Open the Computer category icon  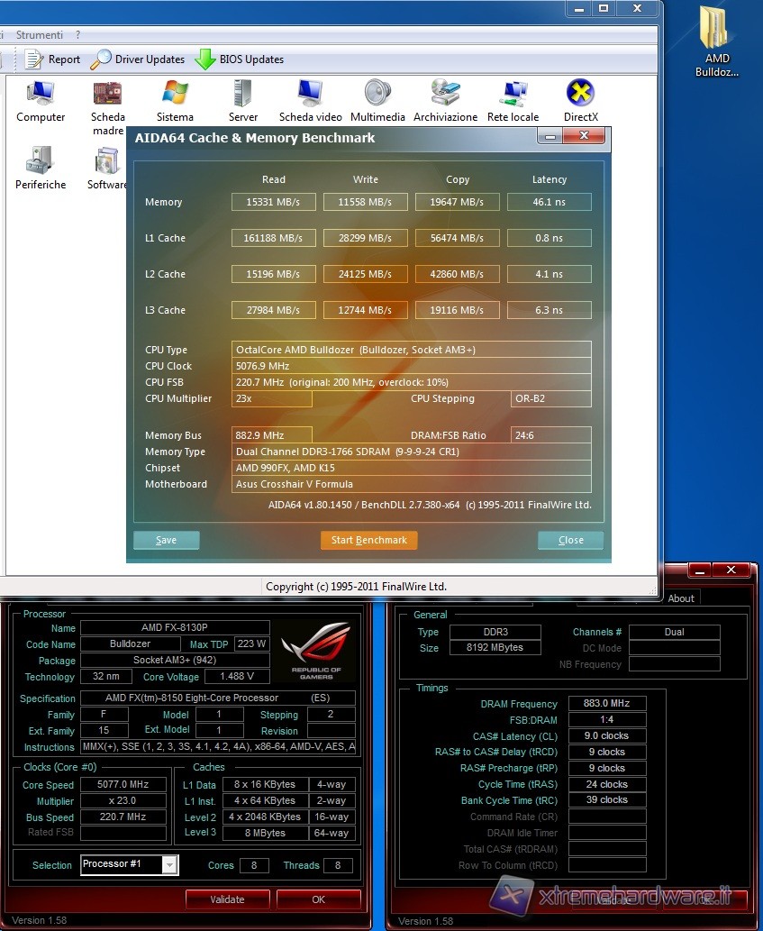(x=41, y=94)
